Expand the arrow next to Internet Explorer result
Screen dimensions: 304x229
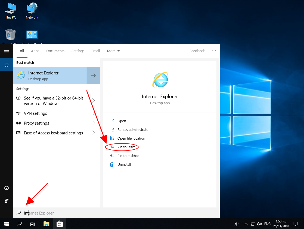(94, 76)
